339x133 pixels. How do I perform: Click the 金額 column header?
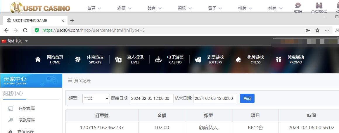click(162, 116)
